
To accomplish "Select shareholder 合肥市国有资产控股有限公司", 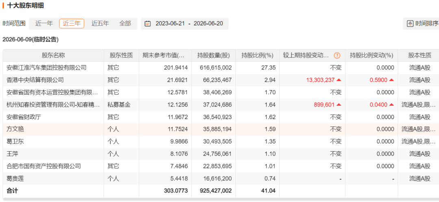I will tap(43, 166).
